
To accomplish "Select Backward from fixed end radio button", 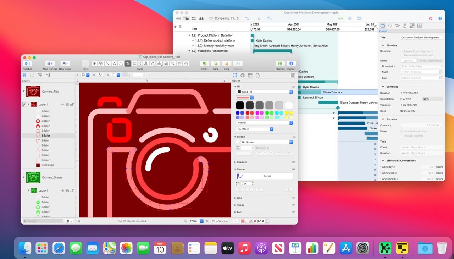I will (x=402, y=55).
